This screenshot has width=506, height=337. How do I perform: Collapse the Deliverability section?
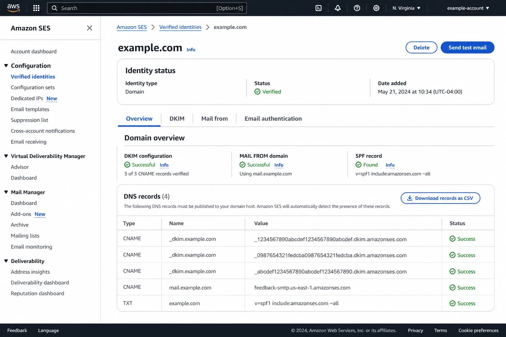(x=6, y=261)
